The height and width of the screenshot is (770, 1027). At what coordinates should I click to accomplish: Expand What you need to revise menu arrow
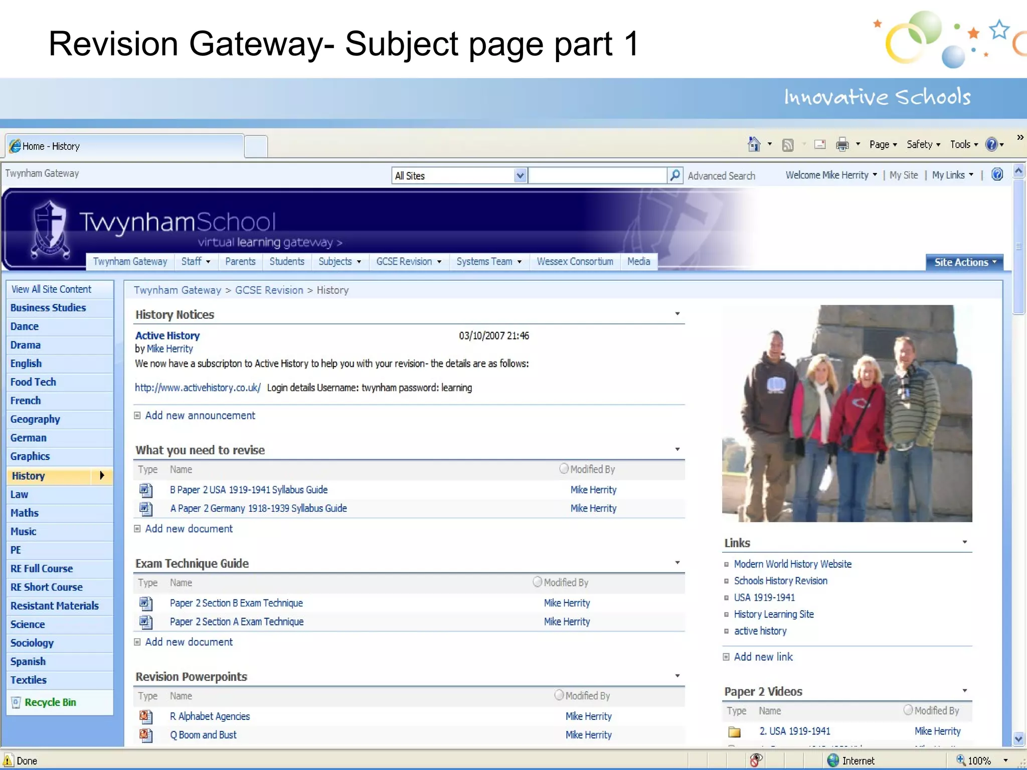click(x=677, y=449)
